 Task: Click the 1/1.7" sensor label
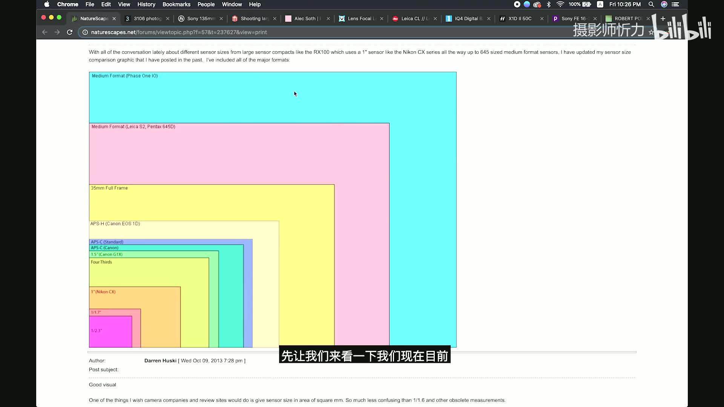coord(96,312)
